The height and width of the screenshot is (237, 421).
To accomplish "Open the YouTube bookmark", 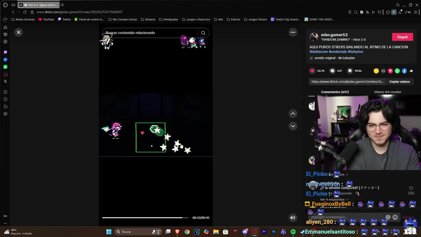I will tap(46, 19).
